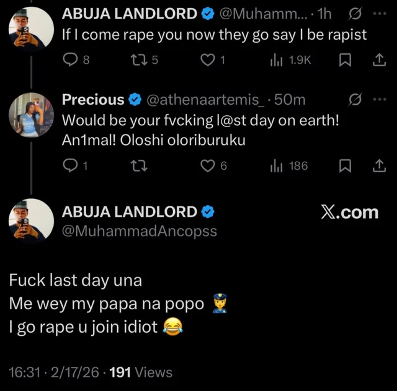Open Precious's profile picture
Viewport: 397px width, 391px height.
click(x=33, y=113)
